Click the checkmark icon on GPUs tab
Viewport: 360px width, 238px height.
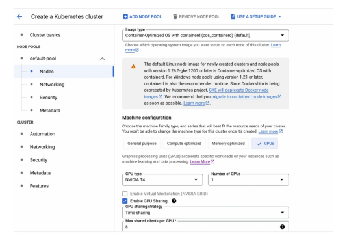point(259,144)
